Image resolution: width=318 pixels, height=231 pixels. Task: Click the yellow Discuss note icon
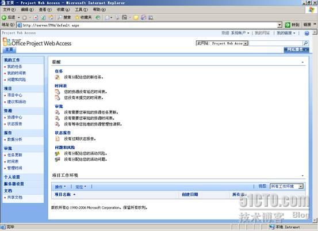(x=136, y=18)
